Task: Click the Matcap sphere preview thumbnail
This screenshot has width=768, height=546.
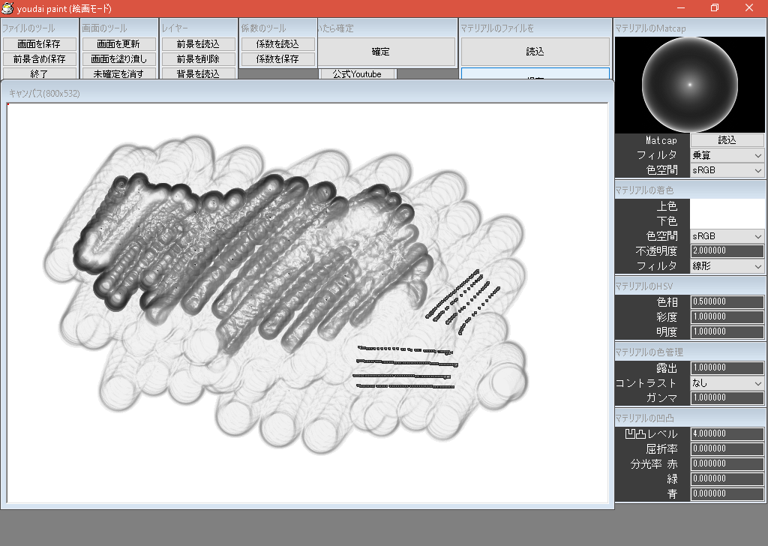Action: 688,84
